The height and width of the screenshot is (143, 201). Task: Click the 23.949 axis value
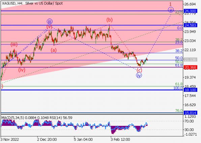click(190, 32)
